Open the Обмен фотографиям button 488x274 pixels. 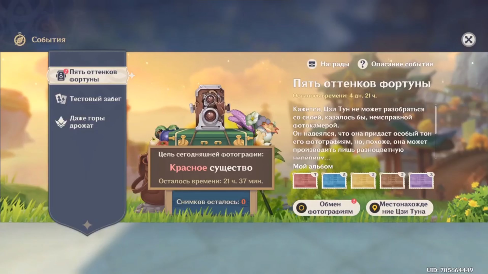(326, 208)
